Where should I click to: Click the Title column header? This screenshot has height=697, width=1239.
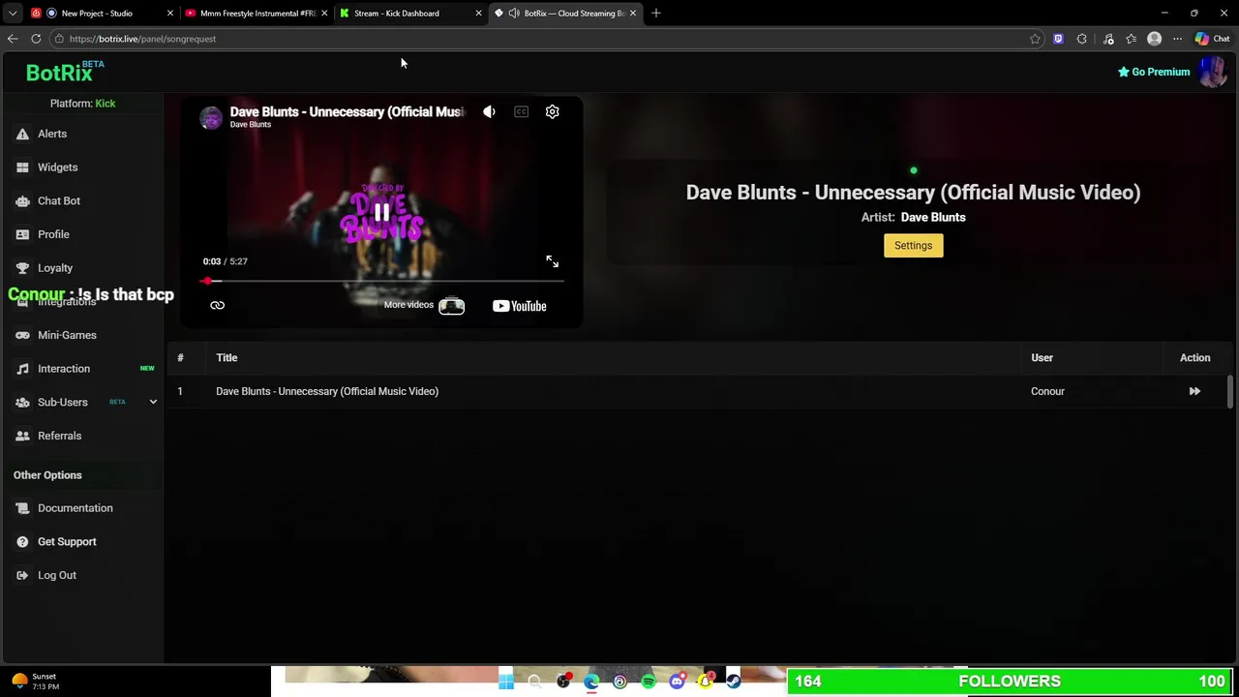pos(227,358)
